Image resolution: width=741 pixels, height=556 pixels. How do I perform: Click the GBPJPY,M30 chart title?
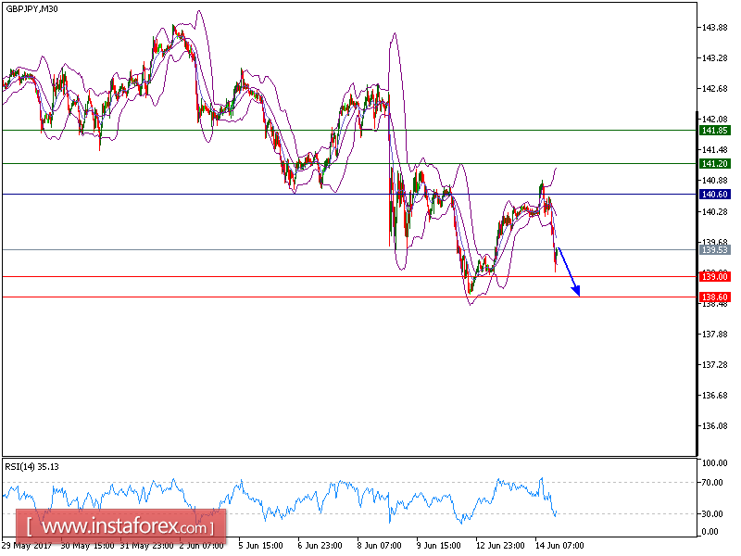[x=31, y=8]
